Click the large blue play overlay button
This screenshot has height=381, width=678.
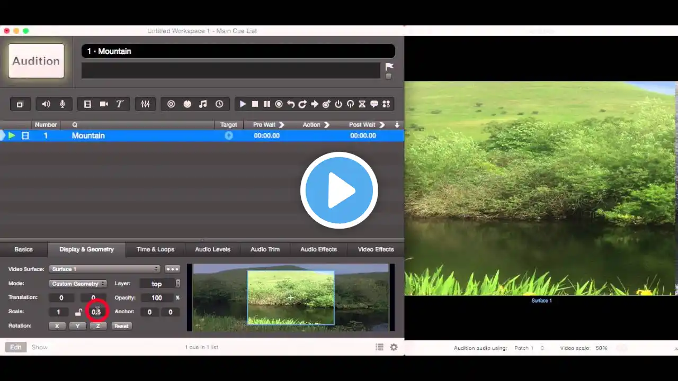pyautogui.click(x=339, y=190)
